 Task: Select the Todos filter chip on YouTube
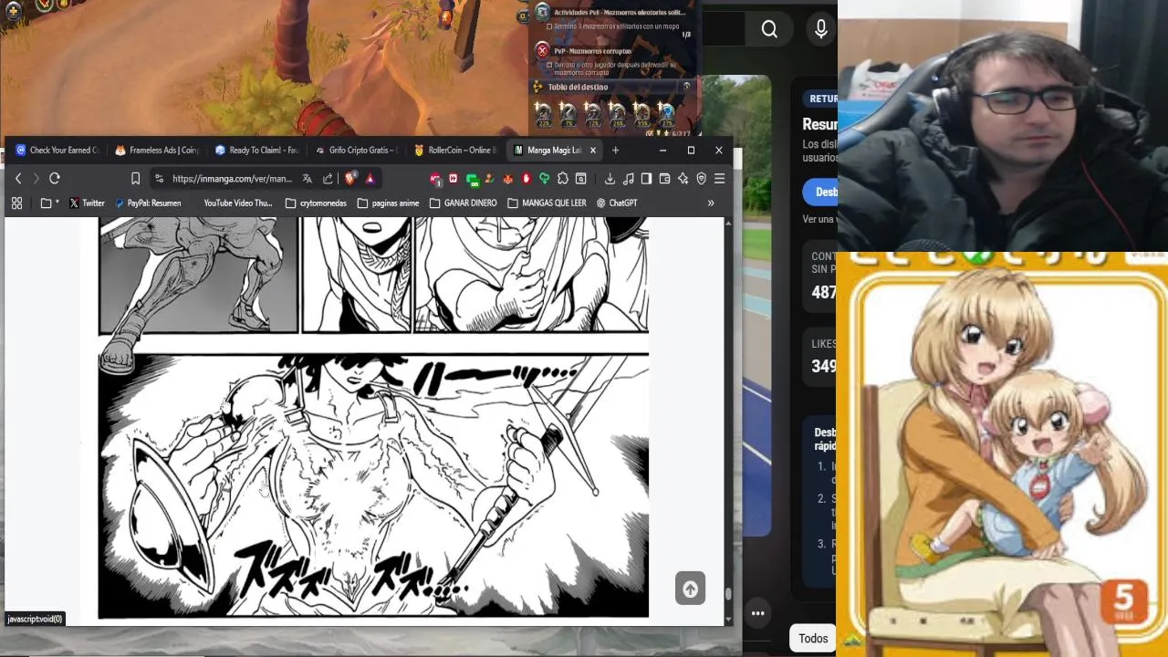[x=812, y=639]
